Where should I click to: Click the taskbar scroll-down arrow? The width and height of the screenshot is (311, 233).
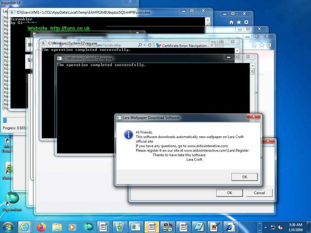(x=260, y=231)
